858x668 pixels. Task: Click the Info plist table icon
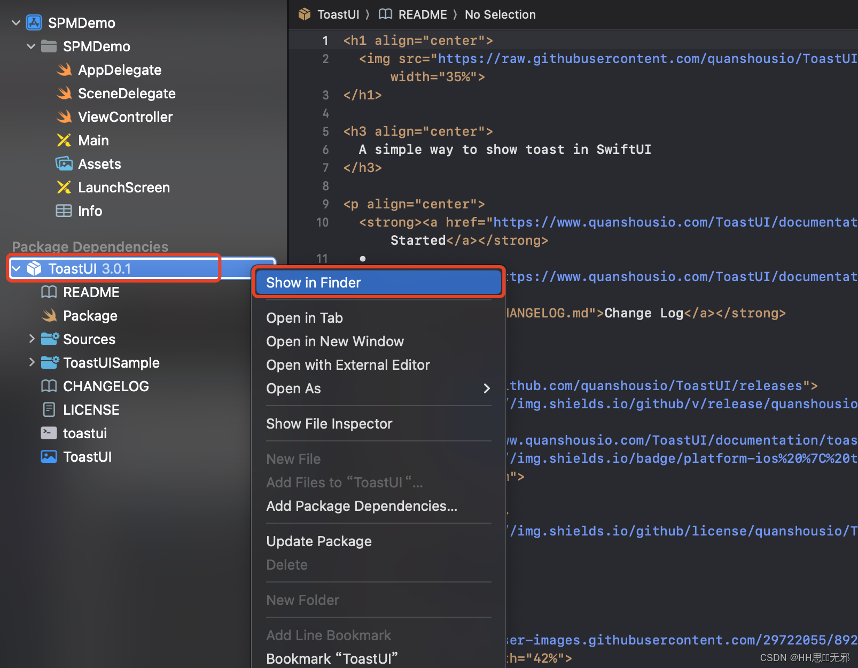pos(64,211)
